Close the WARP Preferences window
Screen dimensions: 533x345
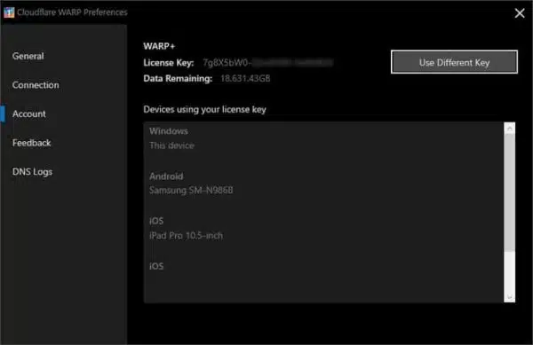(x=520, y=13)
